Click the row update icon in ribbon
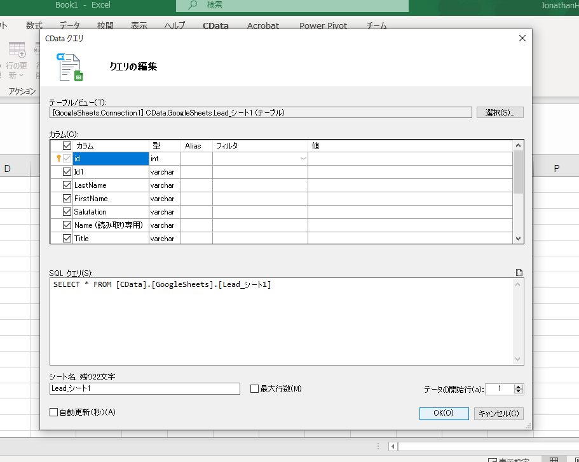The width and height of the screenshot is (579, 462). coord(17,51)
